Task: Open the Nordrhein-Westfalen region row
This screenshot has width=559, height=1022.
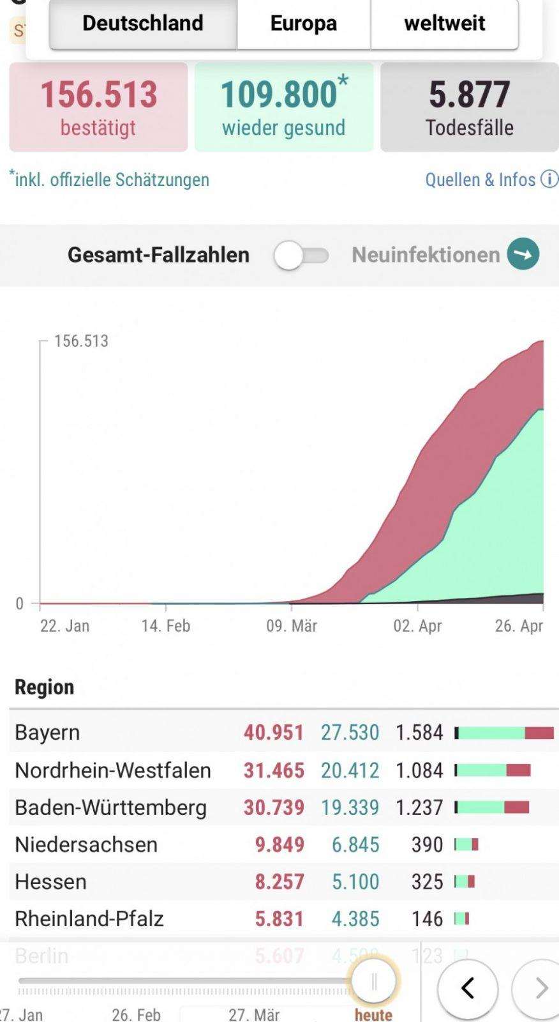Action: click(x=284, y=770)
